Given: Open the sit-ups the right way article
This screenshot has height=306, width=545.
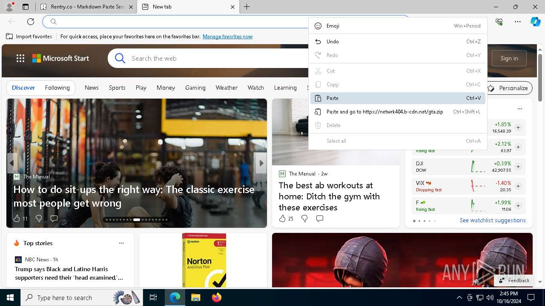Looking at the screenshot, I should click(134, 196).
